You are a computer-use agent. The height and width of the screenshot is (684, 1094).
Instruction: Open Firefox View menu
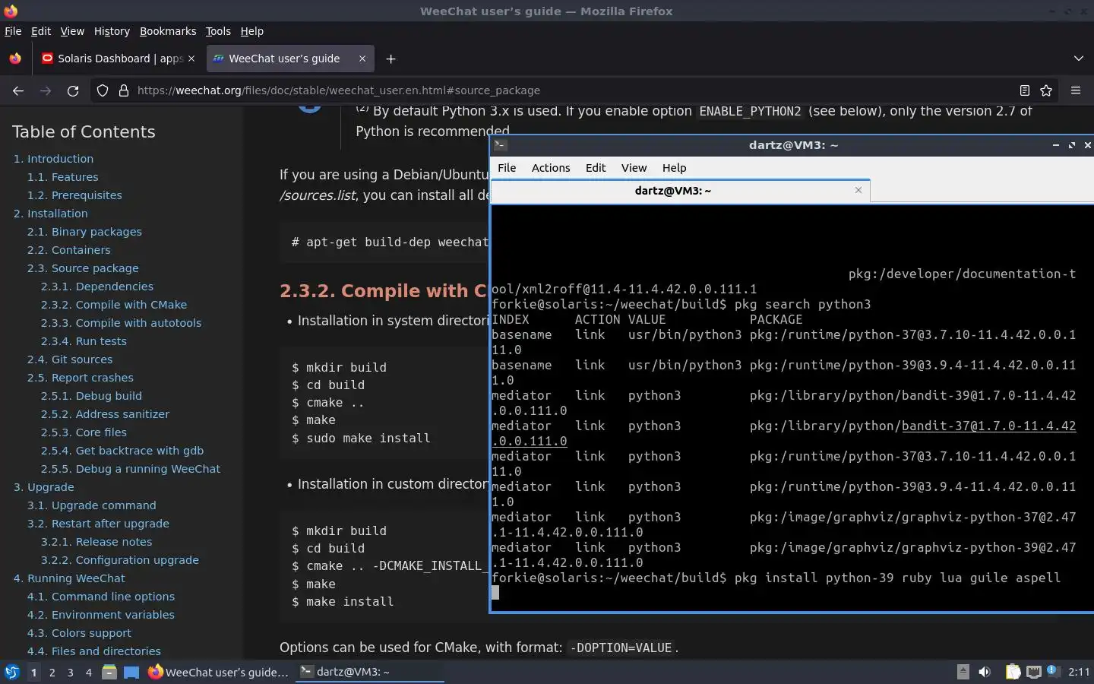click(72, 31)
